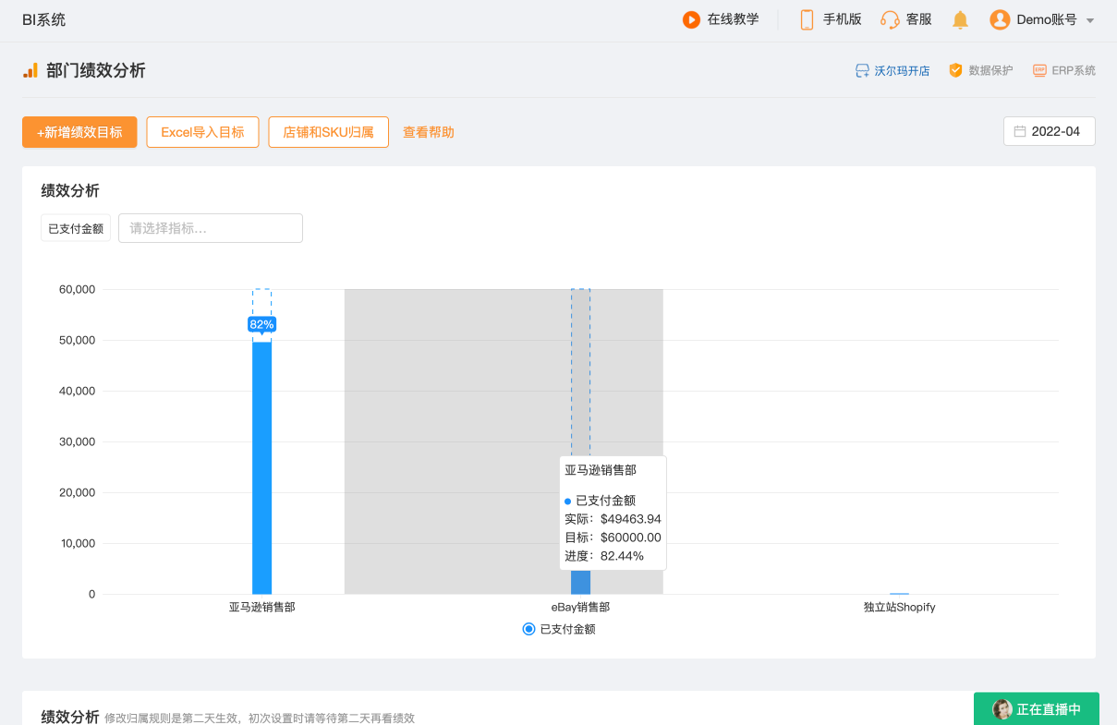Click the customer service headset icon
This screenshot has width=1117, height=725.
point(890,19)
